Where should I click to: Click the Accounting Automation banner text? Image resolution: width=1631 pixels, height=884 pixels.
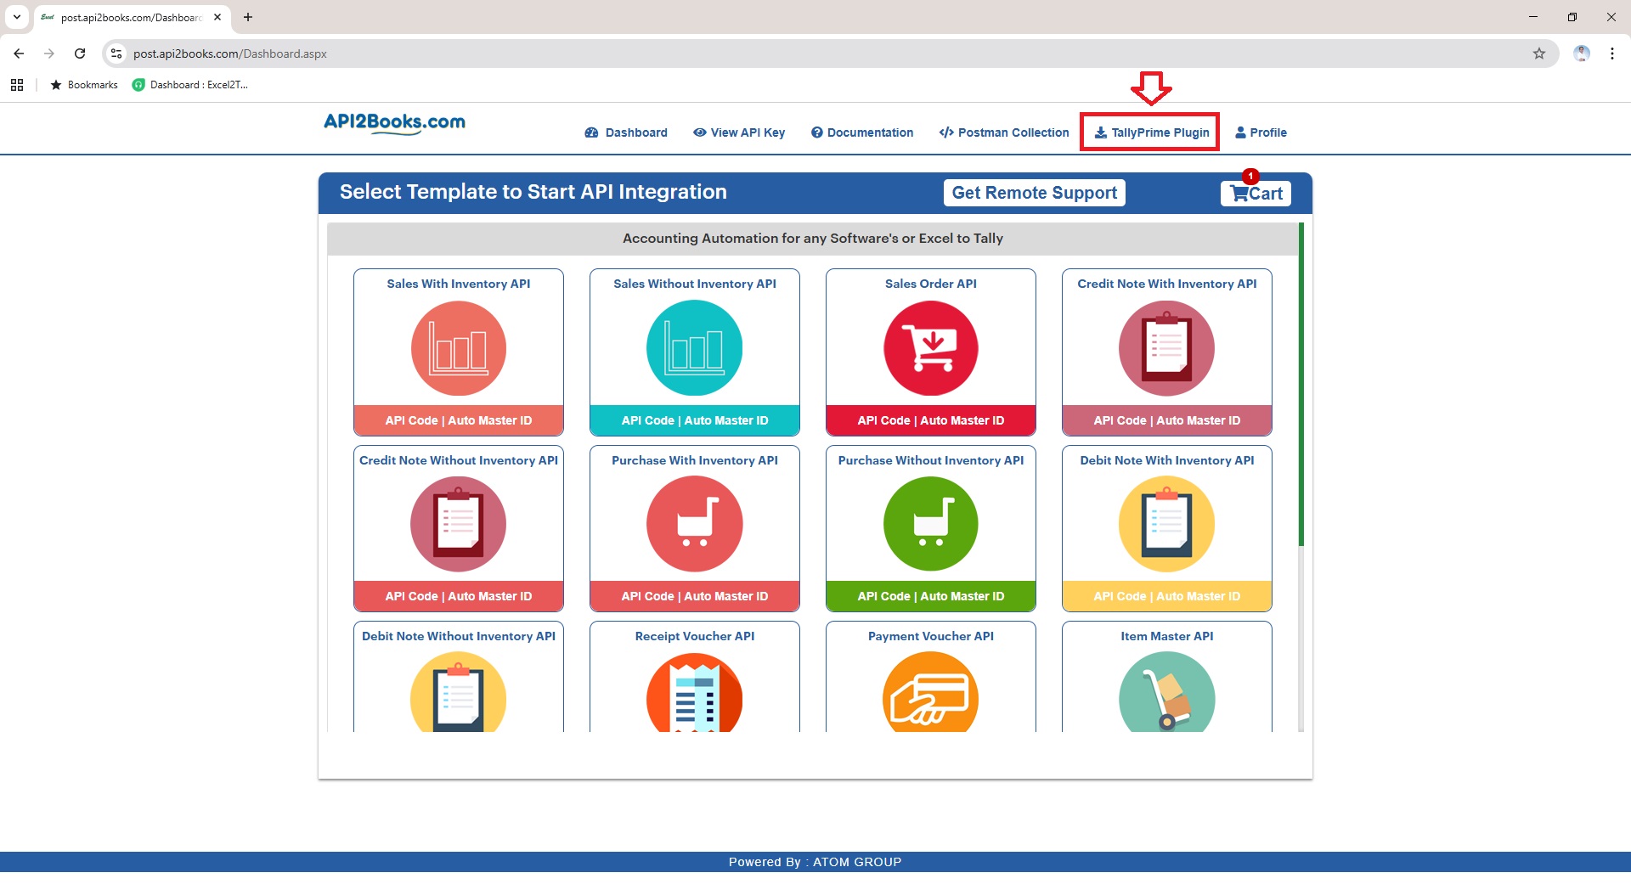coord(813,239)
